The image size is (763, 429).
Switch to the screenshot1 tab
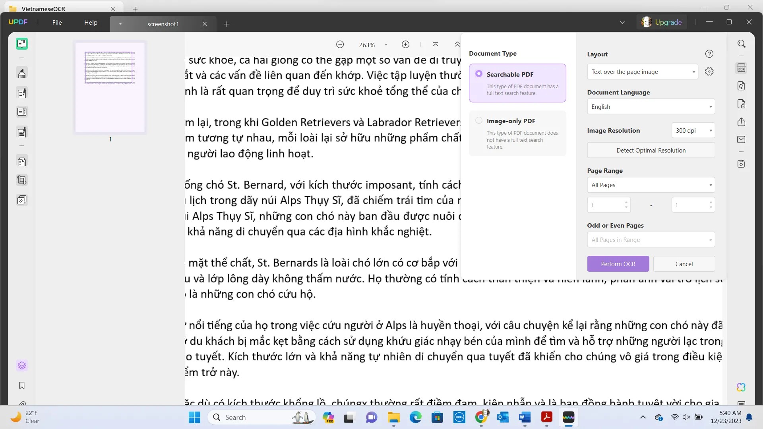pyautogui.click(x=163, y=24)
